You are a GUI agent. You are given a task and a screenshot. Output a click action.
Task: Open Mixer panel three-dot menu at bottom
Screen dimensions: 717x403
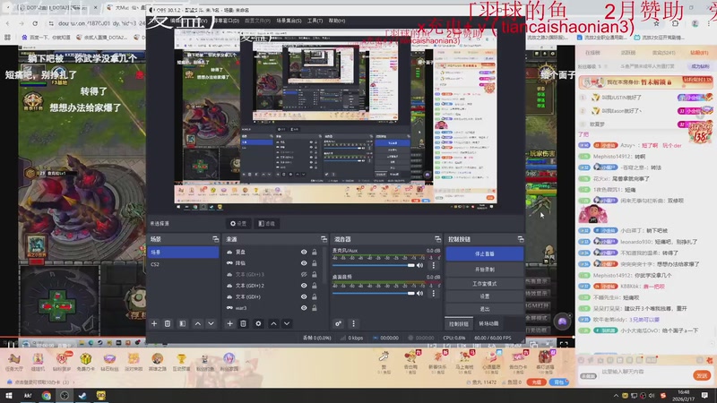(x=353, y=323)
